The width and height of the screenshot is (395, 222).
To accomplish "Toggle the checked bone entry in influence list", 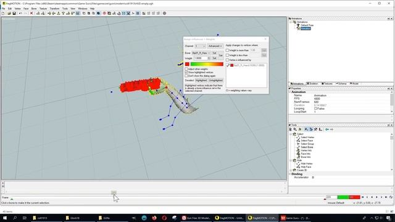I will pyautogui.click(x=228, y=65).
